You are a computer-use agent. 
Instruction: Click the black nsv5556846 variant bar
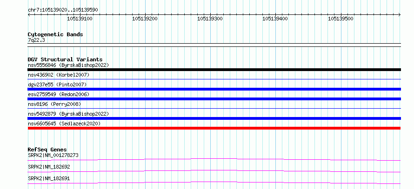point(214,70)
